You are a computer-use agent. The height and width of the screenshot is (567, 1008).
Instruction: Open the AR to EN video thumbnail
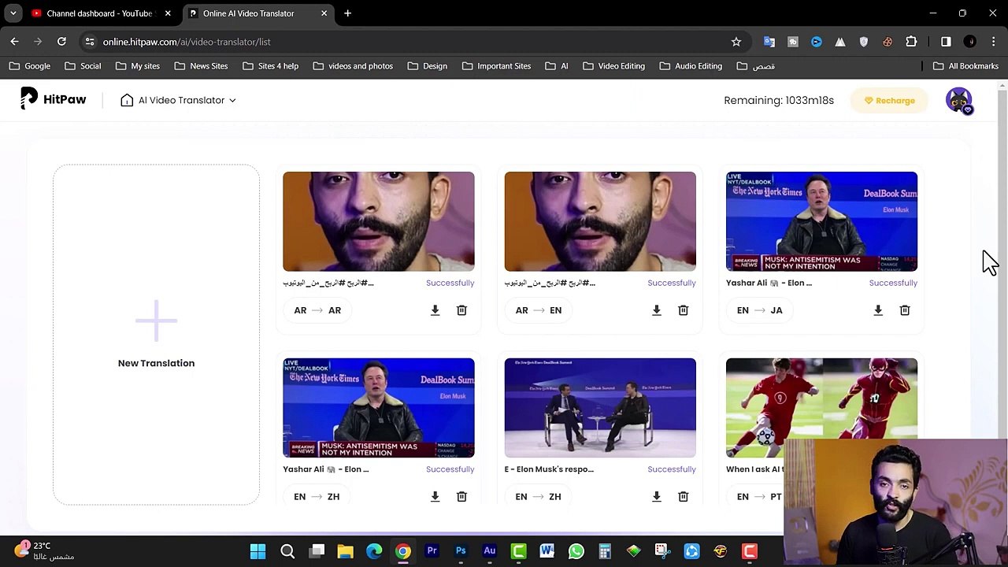[x=600, y=221]
